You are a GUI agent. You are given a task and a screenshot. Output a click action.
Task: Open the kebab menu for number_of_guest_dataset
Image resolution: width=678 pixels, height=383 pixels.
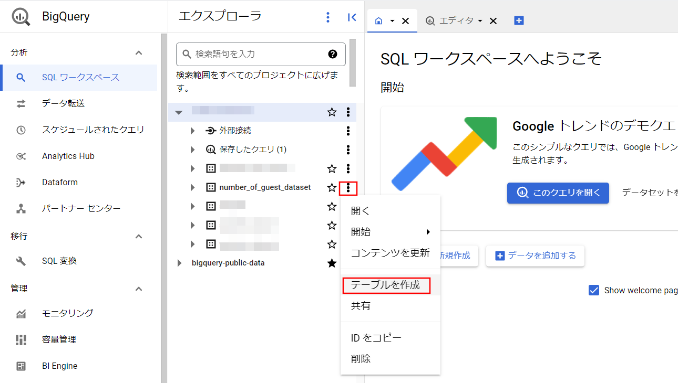[348, 187]
